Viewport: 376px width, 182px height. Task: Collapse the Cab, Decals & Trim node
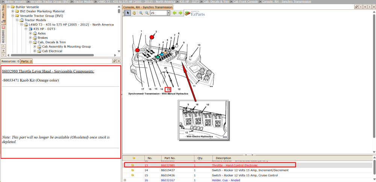point(30,42)
